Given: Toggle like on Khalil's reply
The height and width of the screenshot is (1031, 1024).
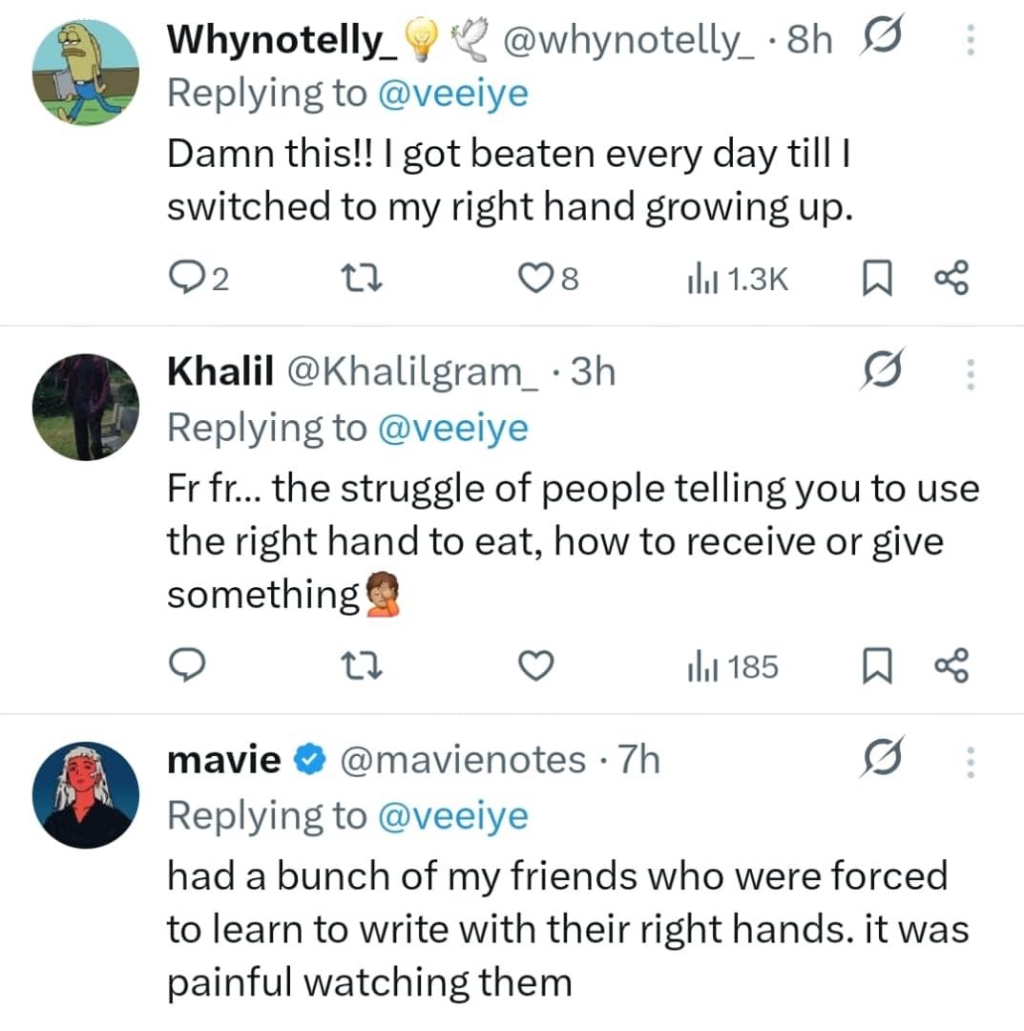Looking at the screenshot, I should [535, 666].
